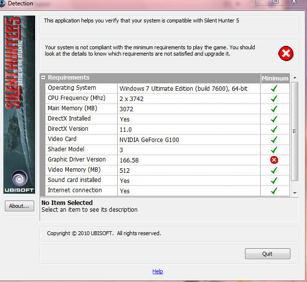Click the 11.0 DirectX version value

125,130
